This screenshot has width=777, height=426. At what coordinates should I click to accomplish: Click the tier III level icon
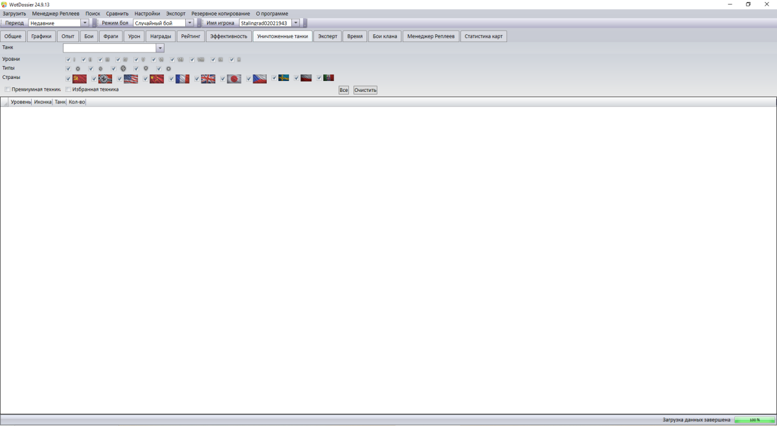point(107,60)
